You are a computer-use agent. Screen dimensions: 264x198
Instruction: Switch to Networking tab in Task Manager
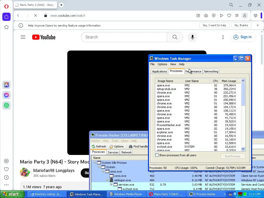click(211, 71)
